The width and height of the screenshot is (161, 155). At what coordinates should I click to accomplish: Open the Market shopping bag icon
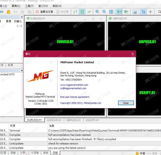pos(8,12)
